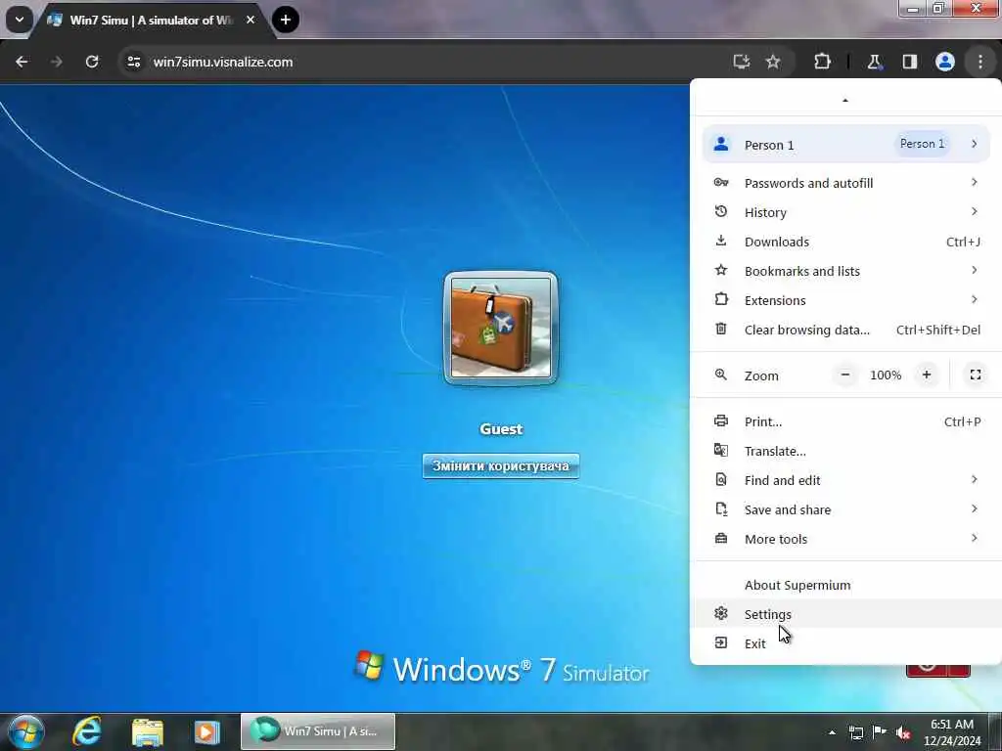
Task: Click the Labs flask icon
Action: pyautogui.click(x=874, y=62)
